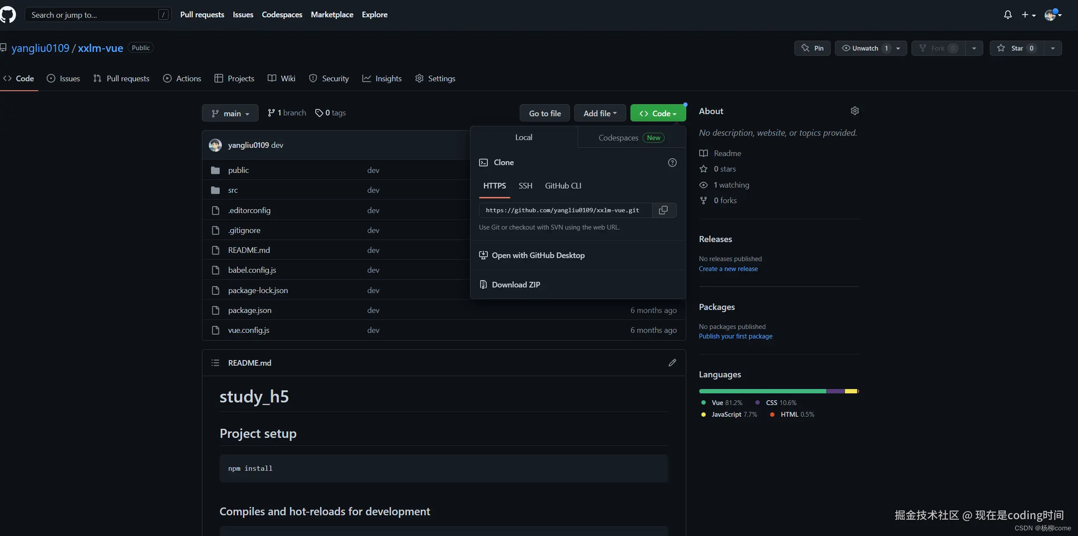Click the notifications bell icon
Screen dimensions: 1078x536
[1008, 15]
